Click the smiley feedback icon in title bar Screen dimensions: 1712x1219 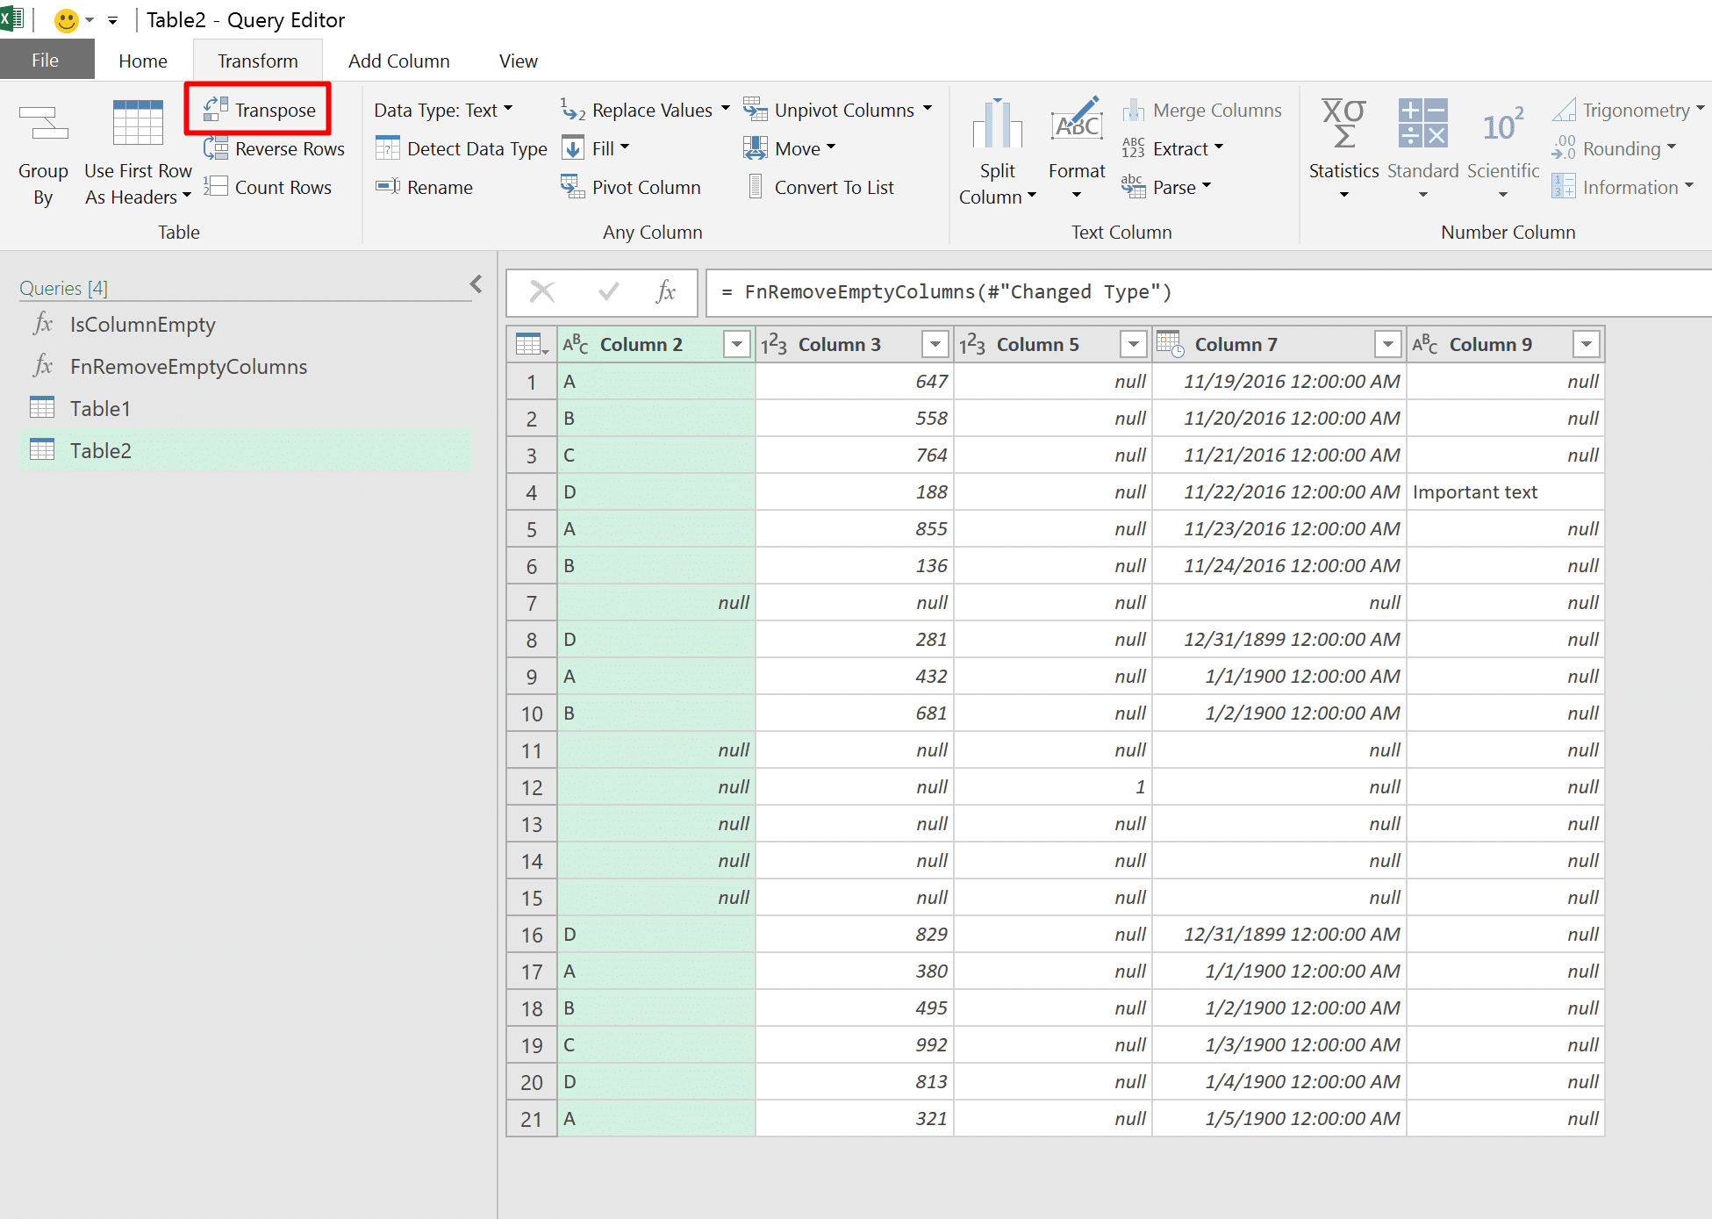(x=67, y=19)
